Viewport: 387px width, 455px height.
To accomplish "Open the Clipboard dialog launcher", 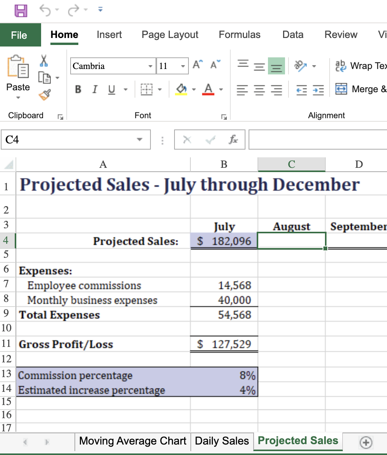I will click(x=60, y=117).
